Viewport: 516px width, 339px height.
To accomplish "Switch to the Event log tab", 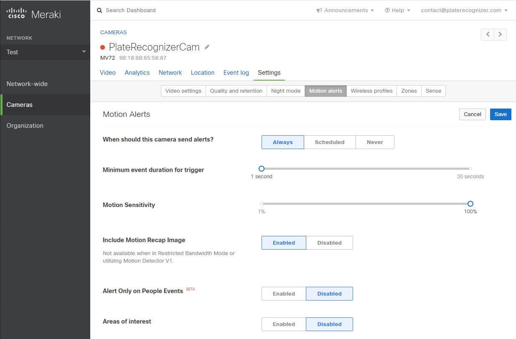I will [236, 73].
